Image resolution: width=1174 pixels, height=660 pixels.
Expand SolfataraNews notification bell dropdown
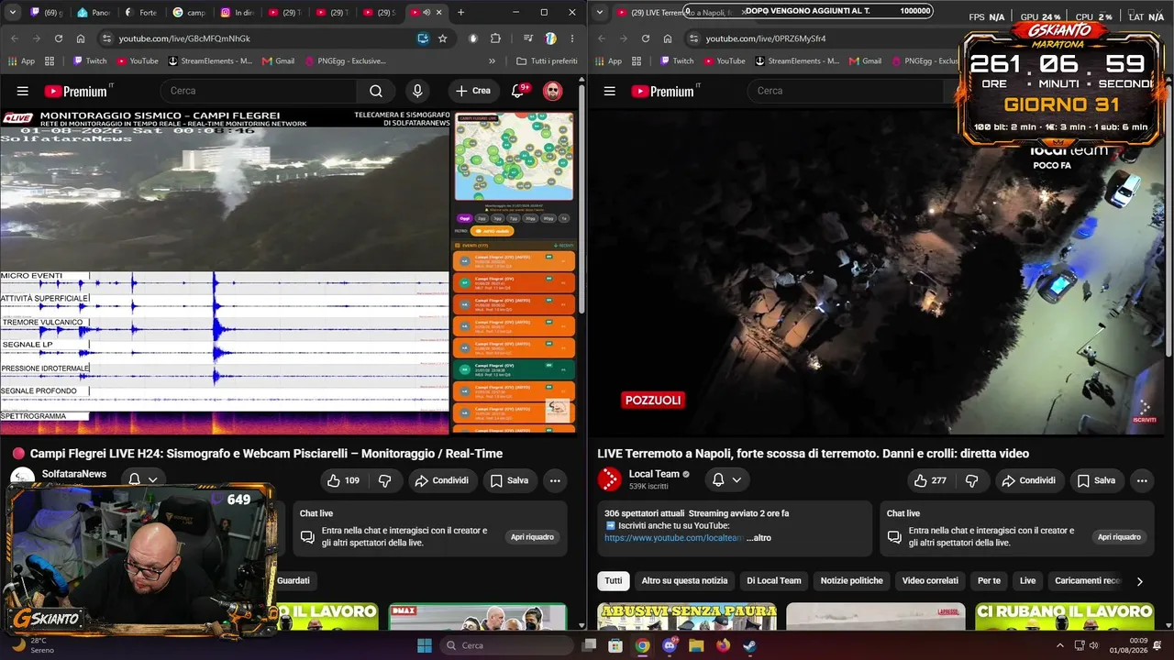[143, 479]
